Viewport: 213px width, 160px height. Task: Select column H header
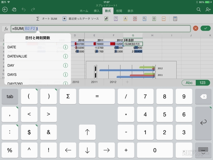152,35
